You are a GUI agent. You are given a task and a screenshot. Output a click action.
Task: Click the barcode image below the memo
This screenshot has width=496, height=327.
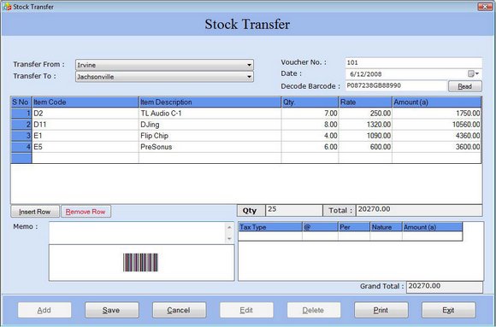click(140, 263)
